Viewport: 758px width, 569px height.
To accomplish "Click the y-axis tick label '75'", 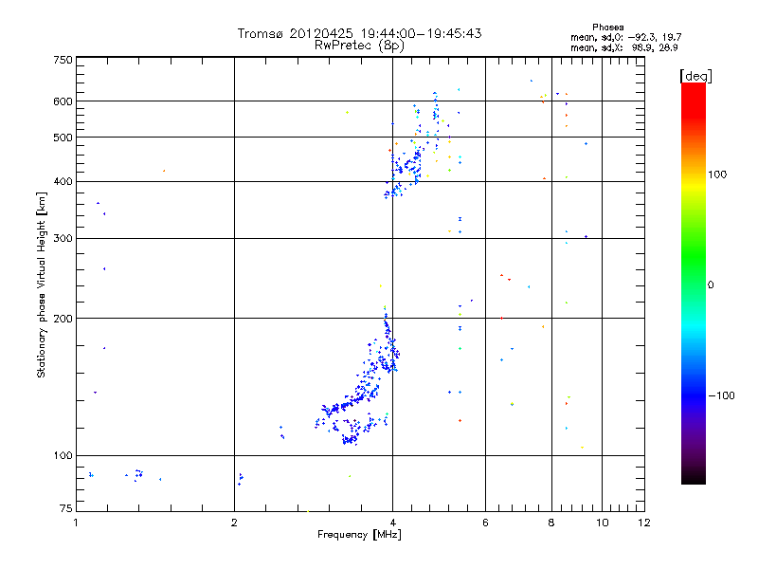I will coord(66,508).
